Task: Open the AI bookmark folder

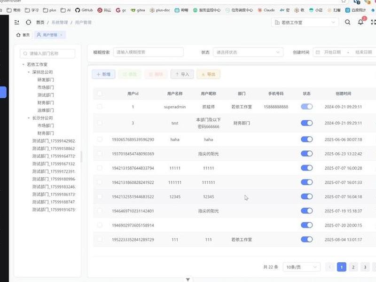Action: coord(66,10)
